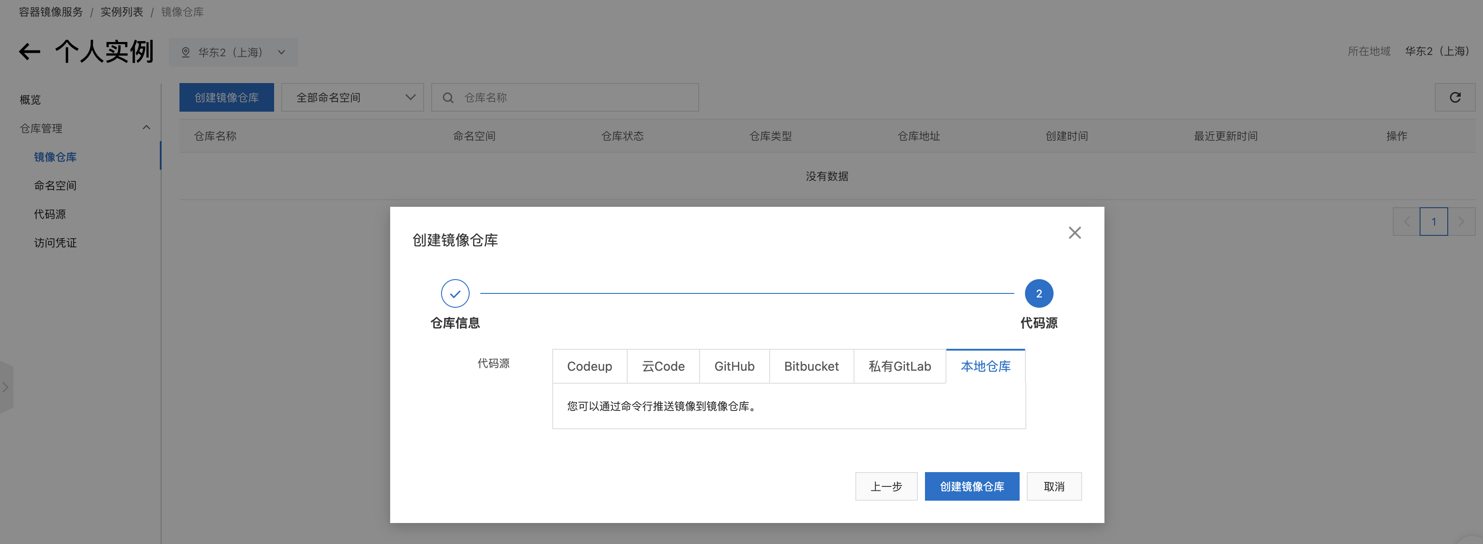The height and width of the screenshot is (544, 1483).
Task: Open the 全部命名空间 namespace dropdown
Action: (x=352, y=98)
